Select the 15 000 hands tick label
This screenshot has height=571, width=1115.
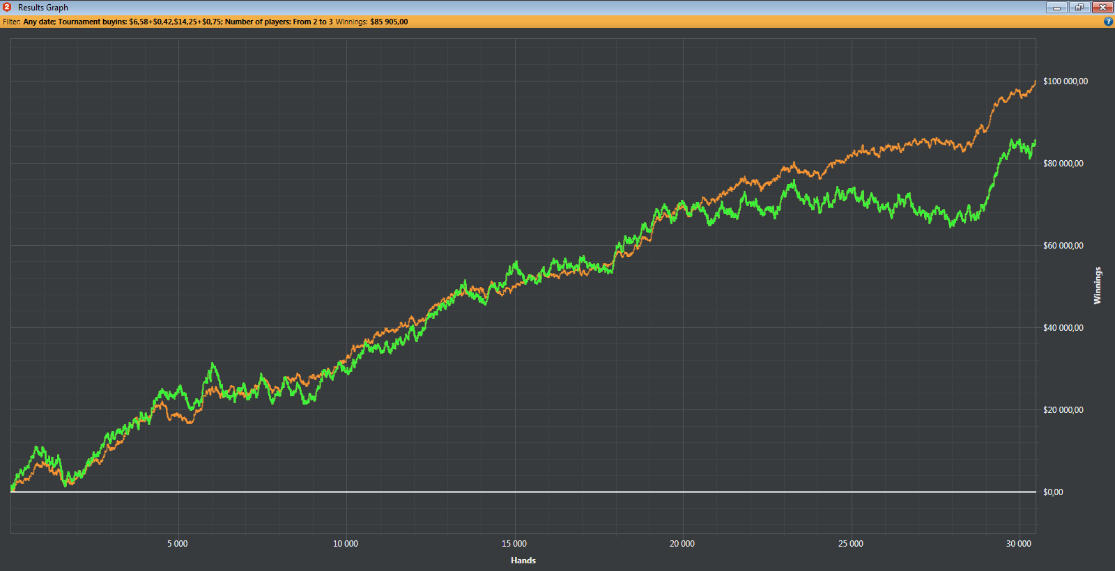(514, 544)
